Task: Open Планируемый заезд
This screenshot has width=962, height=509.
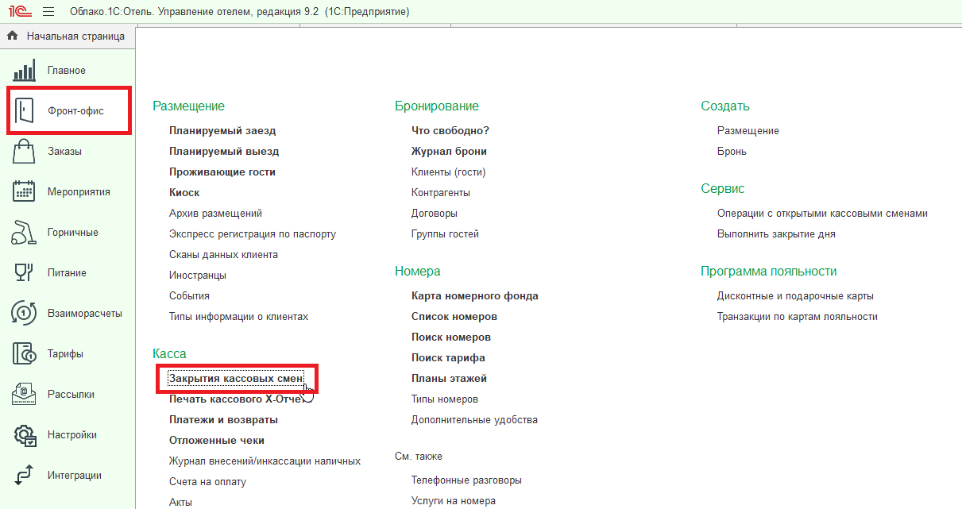Action: point(222,131)
